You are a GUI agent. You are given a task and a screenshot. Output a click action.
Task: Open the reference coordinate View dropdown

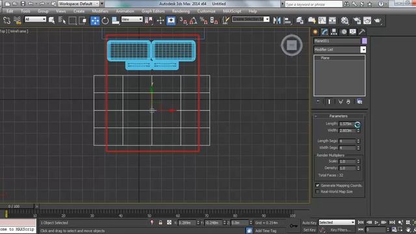click(x=131, y=19)
